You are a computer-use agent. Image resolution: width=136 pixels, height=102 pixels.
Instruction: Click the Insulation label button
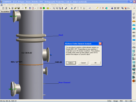pyautogui.click(x=5, y=12)
